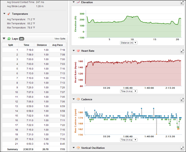
Task: Click the Run Cadence (spm) axis label
Action: 75,121
